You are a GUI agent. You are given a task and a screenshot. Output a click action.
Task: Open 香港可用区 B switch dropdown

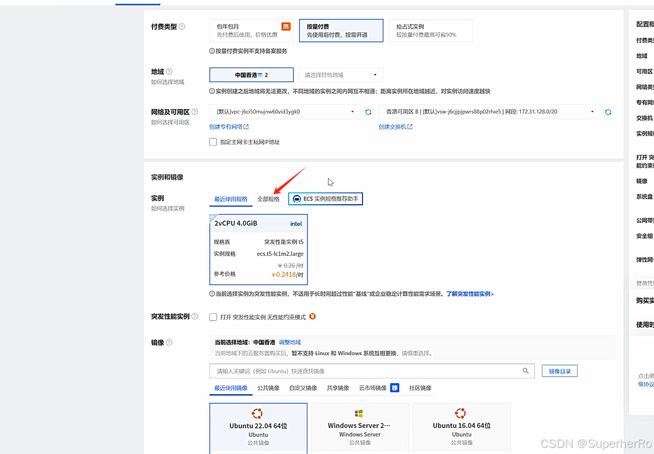[x=489, y=112]
